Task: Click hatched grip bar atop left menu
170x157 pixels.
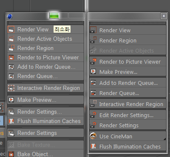Action: (x=45, y=23)
